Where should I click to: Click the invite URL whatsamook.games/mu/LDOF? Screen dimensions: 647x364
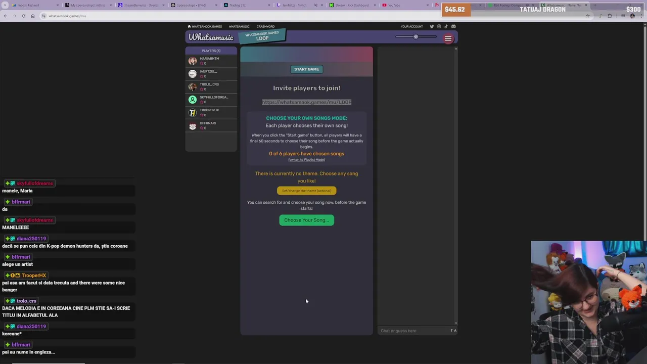(x=307, y=102)
